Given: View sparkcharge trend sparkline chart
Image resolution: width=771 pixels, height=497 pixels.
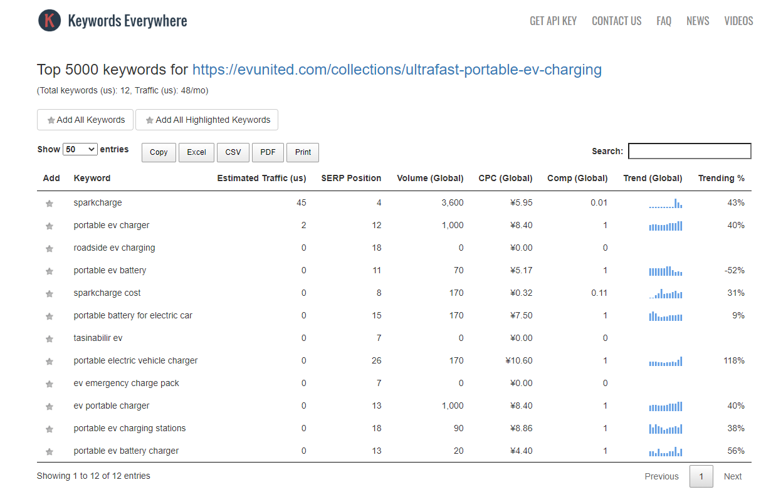Looking at the screenshot, I should tap(666, 203).
